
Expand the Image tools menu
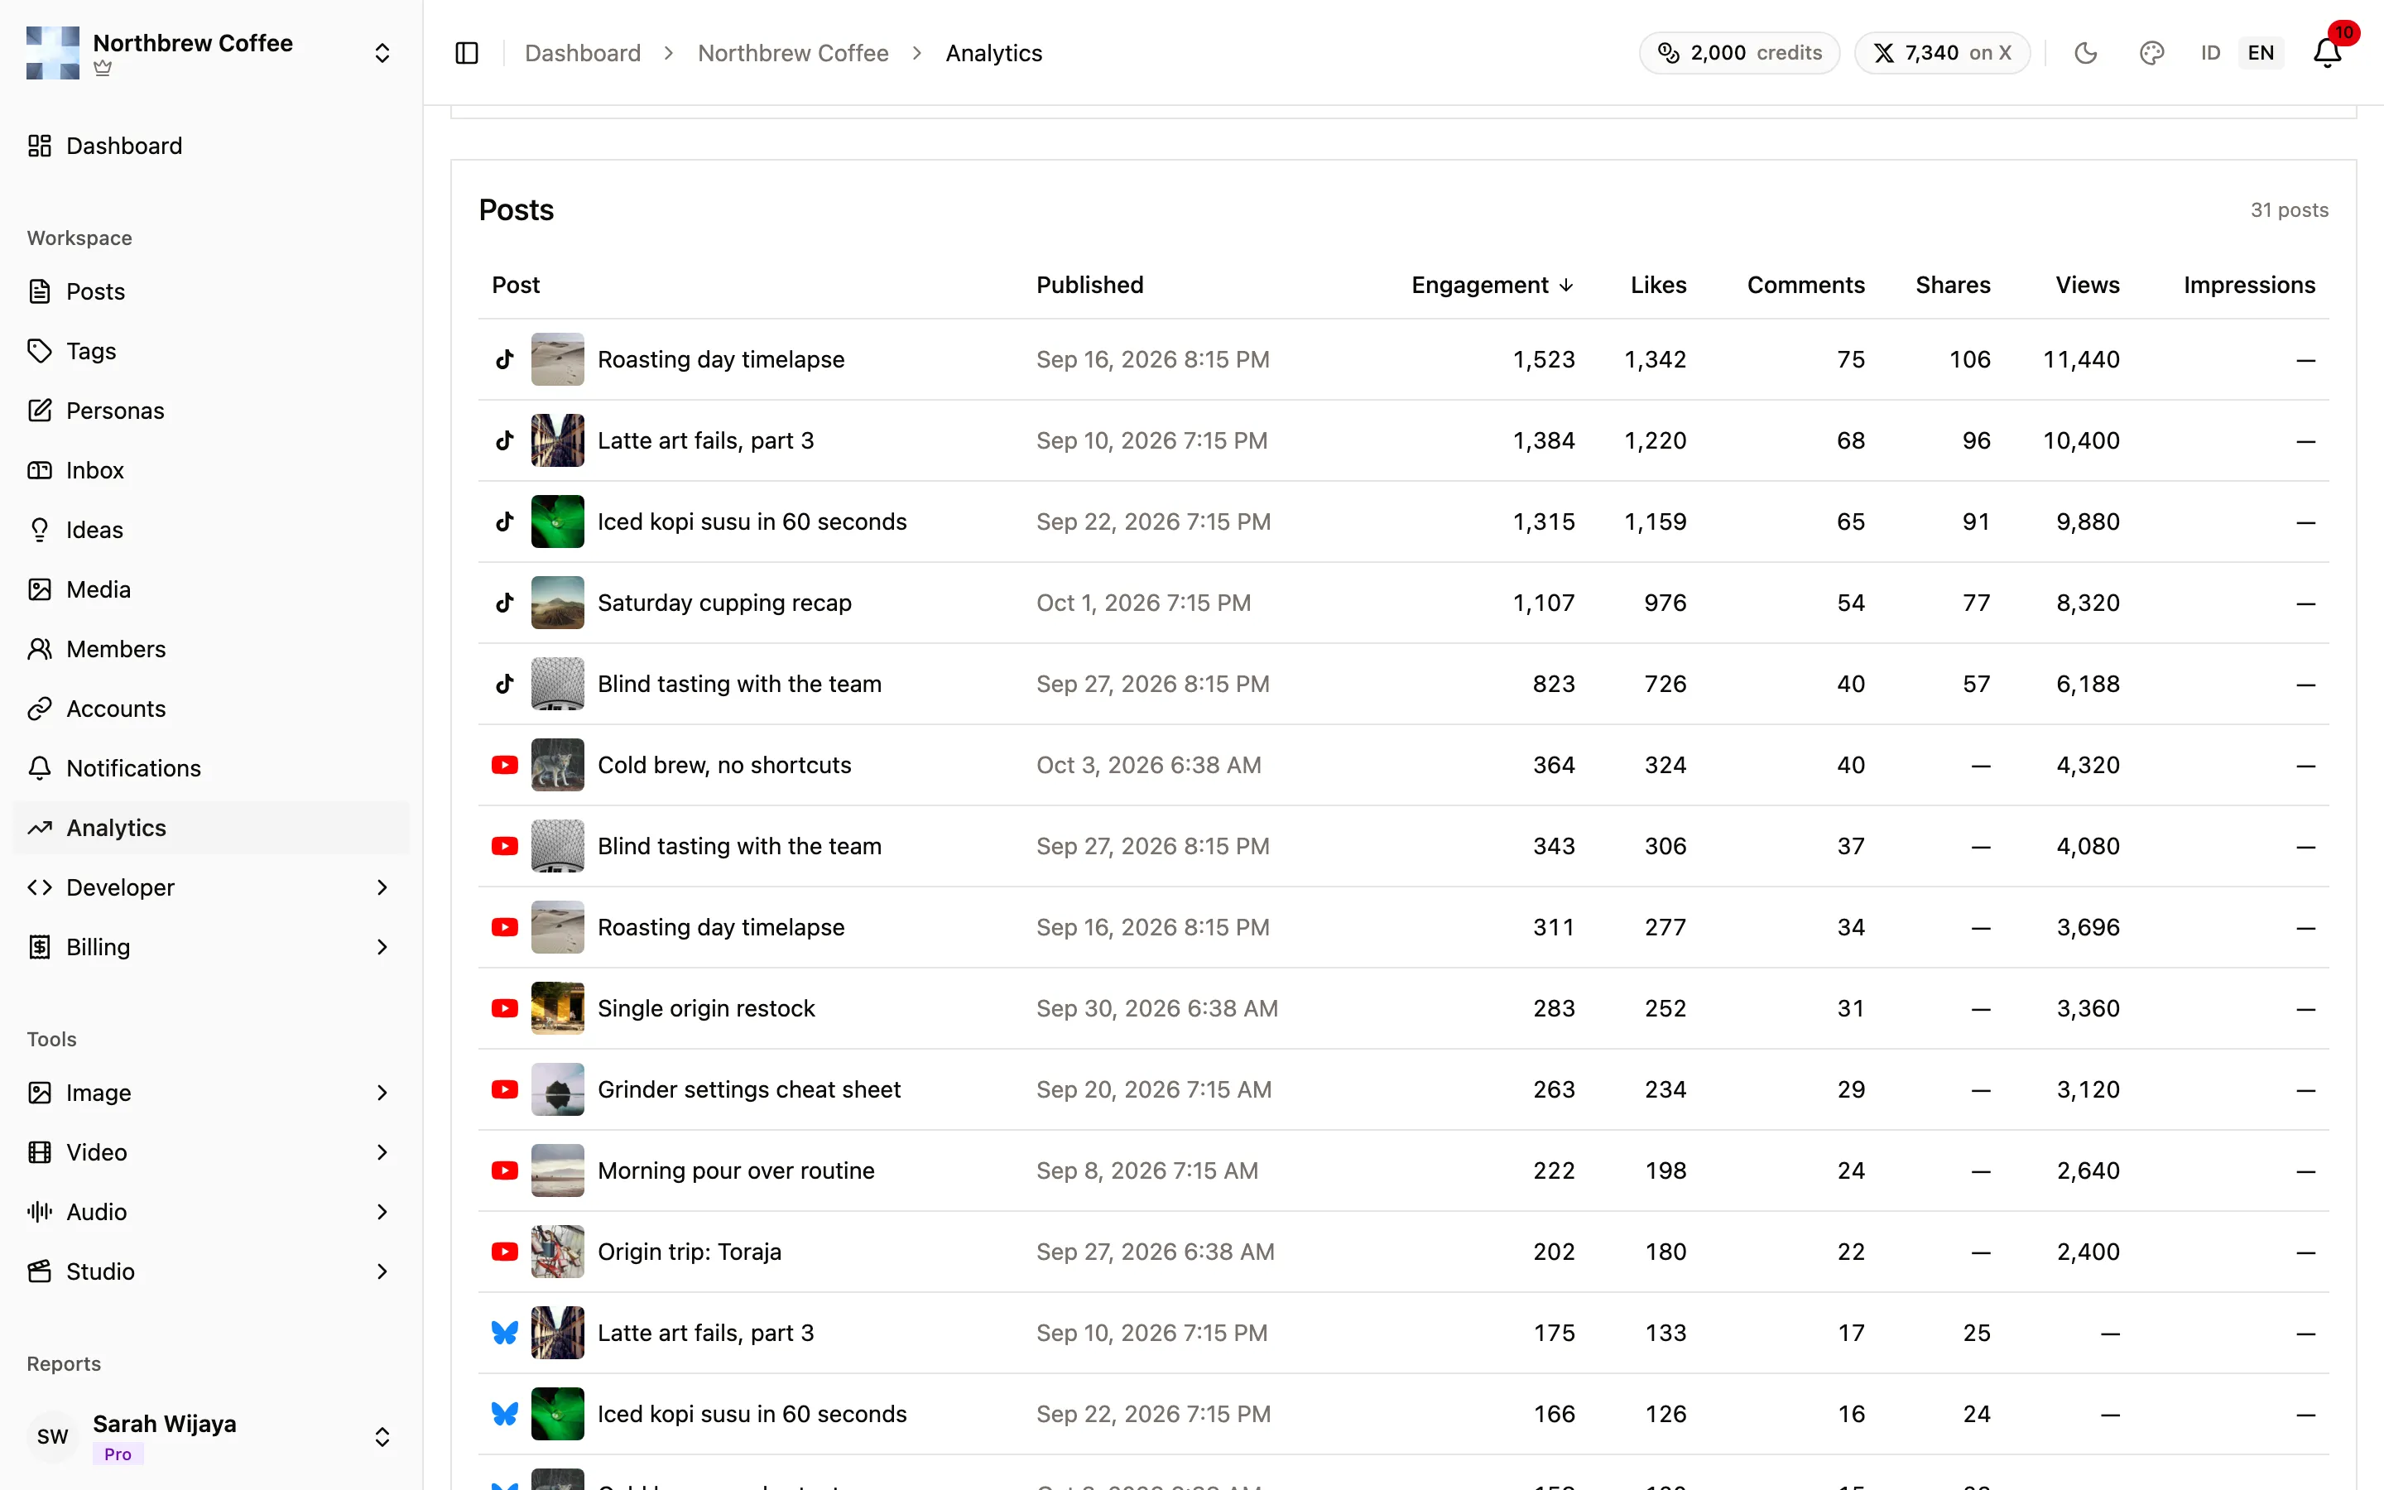tap(209, 1093)
